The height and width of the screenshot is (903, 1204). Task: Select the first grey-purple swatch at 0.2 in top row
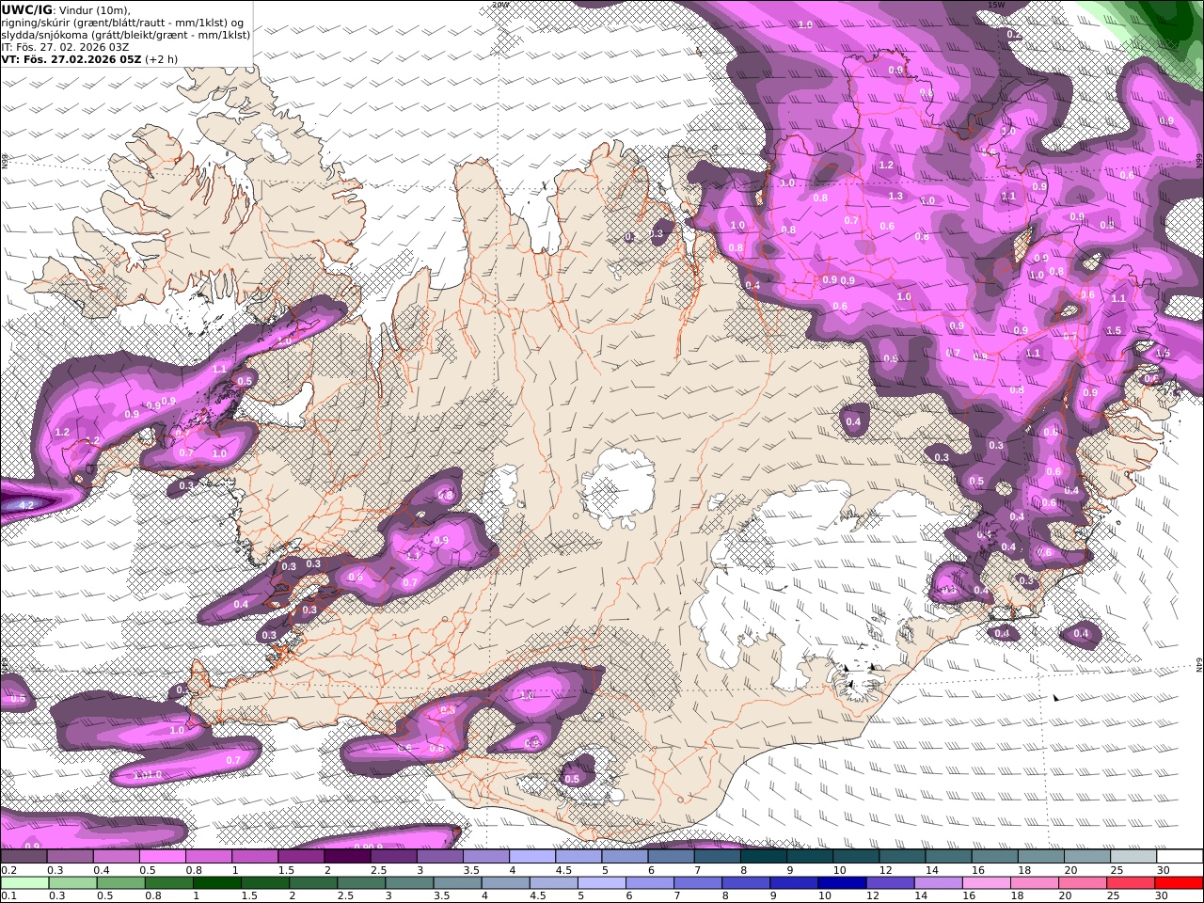(x=24, y=857)
